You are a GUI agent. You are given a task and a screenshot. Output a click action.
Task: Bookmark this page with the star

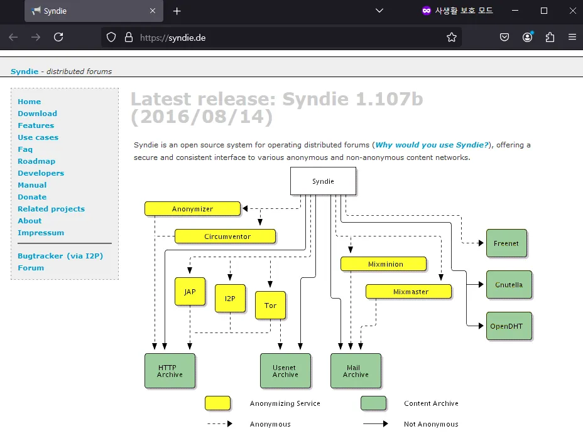pos(451,37)
